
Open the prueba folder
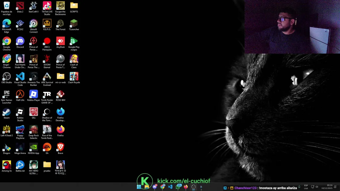point(47,167)
